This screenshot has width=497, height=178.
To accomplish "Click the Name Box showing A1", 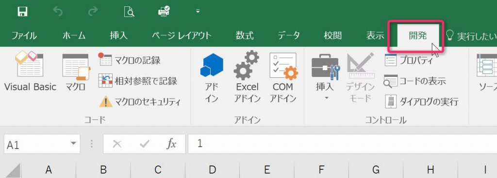I will point(36,145).
